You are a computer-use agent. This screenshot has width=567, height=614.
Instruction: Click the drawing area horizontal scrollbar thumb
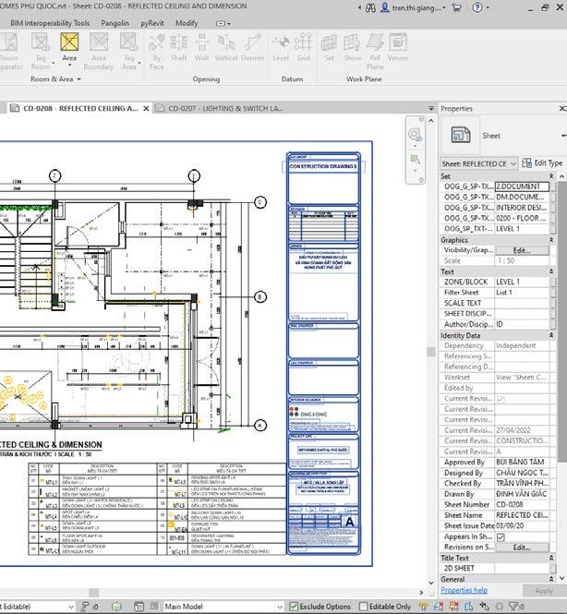[x=93, y=593]
